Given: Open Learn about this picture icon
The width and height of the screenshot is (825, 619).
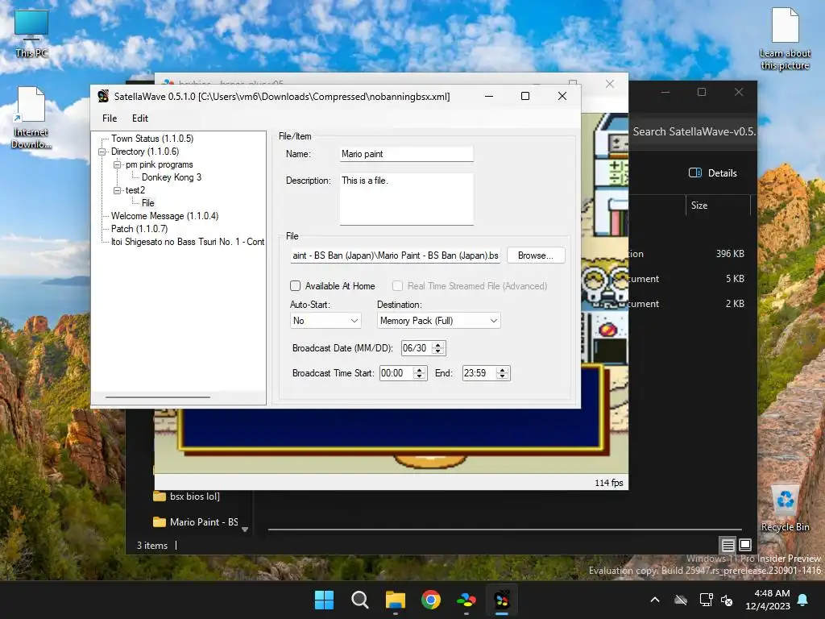Looking at the screenshot, I should click(785, 39).
